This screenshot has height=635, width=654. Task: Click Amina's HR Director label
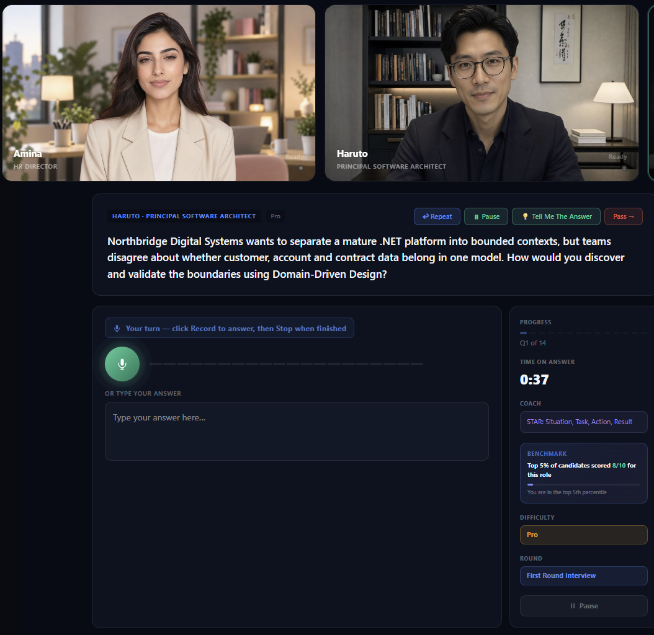tap(35, 166)
